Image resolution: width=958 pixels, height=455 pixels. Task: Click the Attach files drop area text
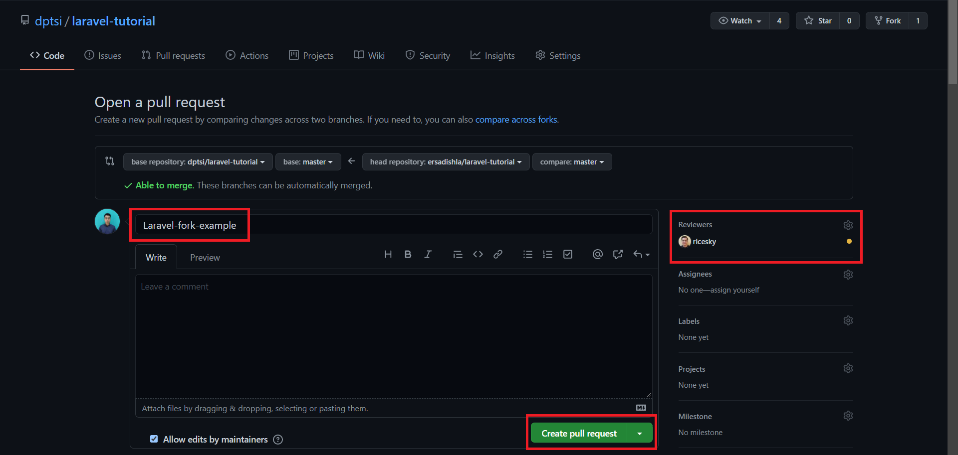[255, 408]
